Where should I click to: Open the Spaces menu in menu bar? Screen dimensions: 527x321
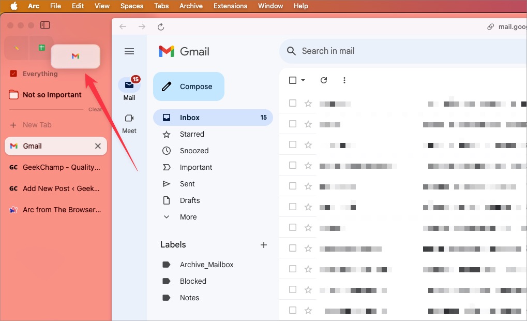click(x=132, y=6)
